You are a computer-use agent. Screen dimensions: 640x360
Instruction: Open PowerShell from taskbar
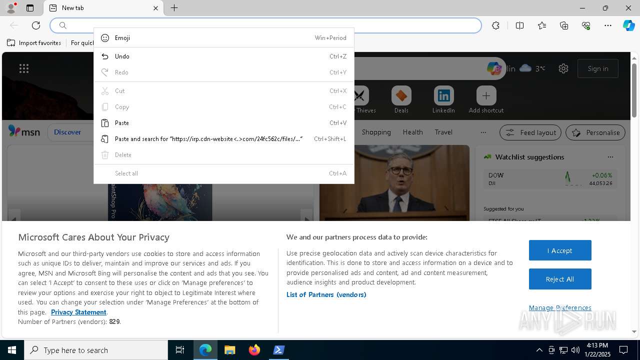tap(279, 350)
